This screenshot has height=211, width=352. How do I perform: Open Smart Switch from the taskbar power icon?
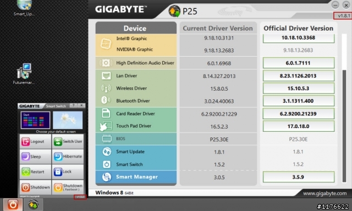pos(13,204)
